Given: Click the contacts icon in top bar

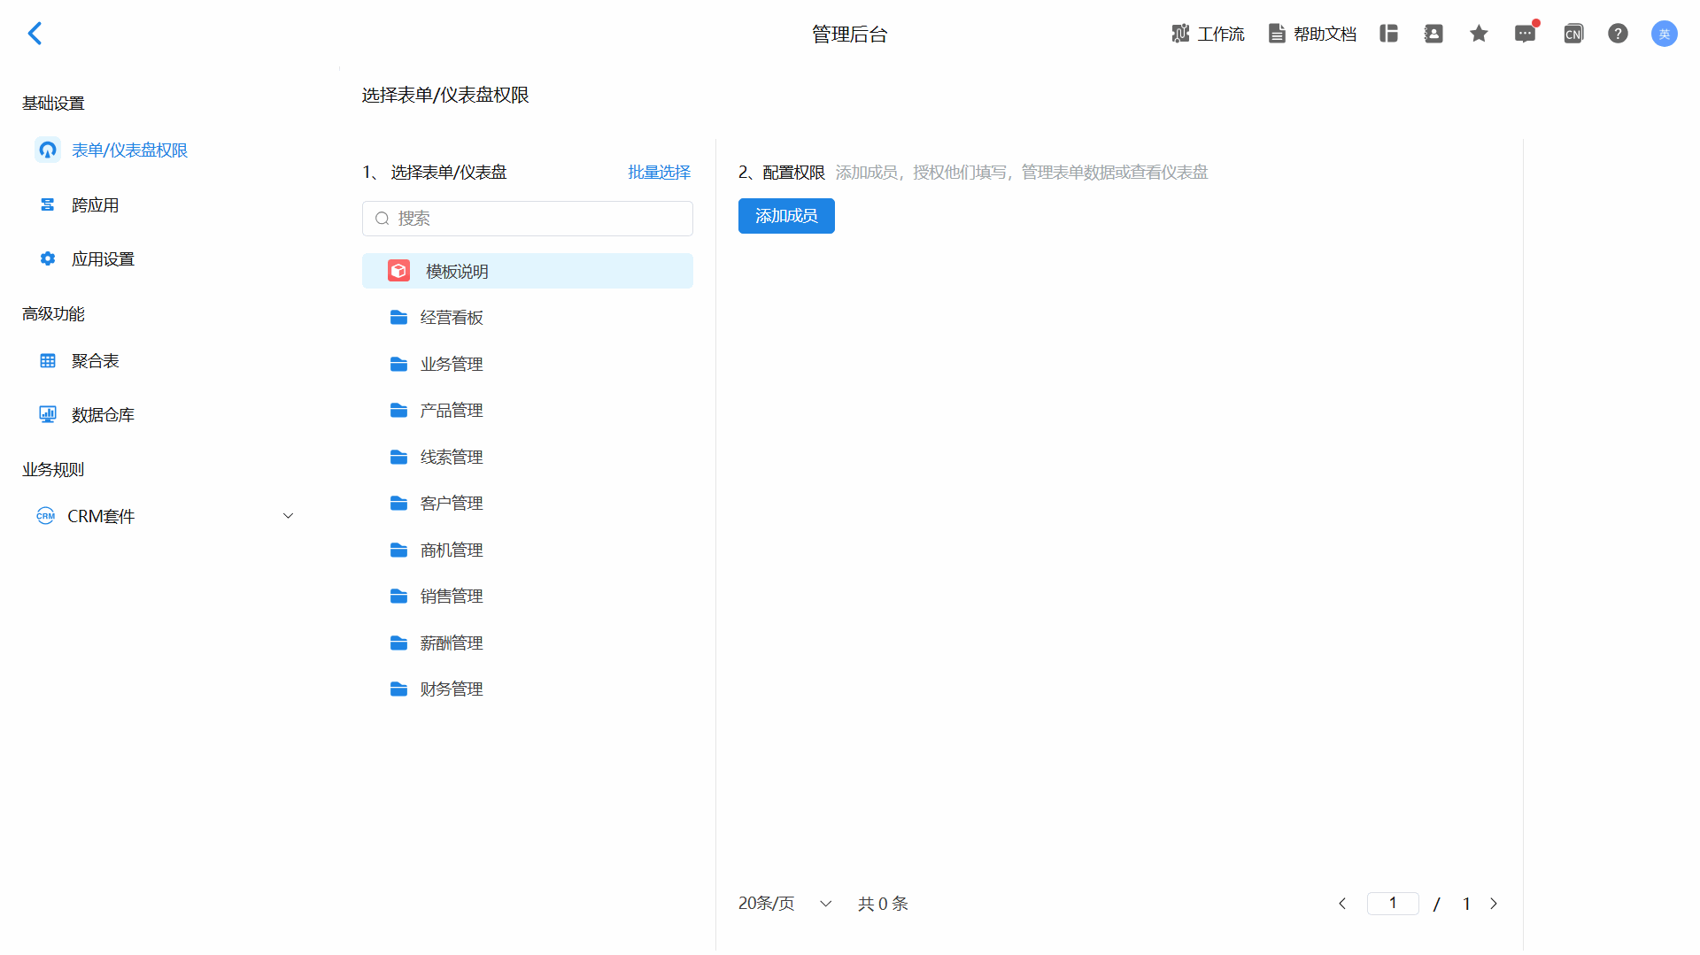Looking at the screenshot, I should point(1433,34).
